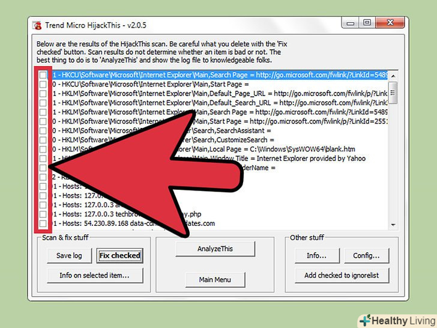Open Info on selected item
The width and height of the screenshot is (437, 328).
click(x=95, y=275)
